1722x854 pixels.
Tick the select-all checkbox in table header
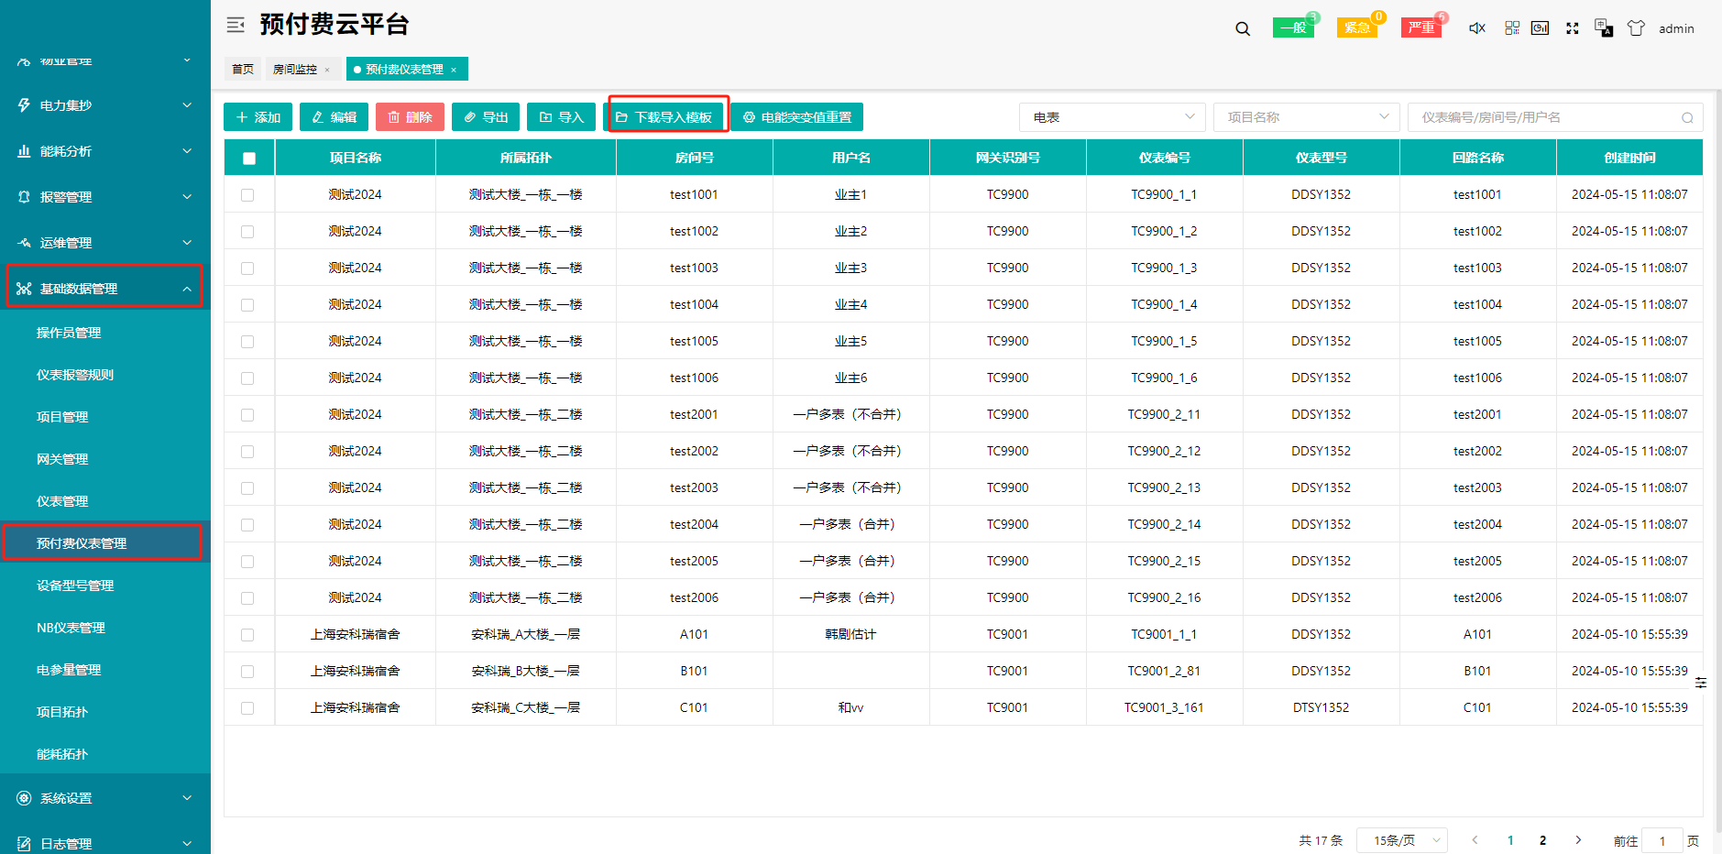click(x=249, y=159)
